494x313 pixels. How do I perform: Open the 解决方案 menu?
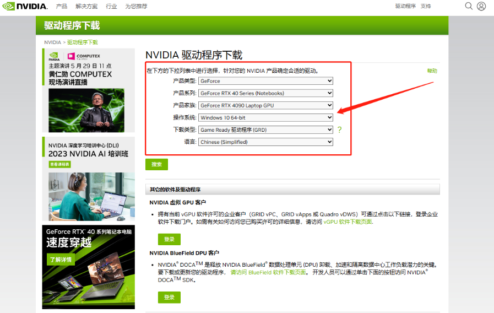[86, 6]
